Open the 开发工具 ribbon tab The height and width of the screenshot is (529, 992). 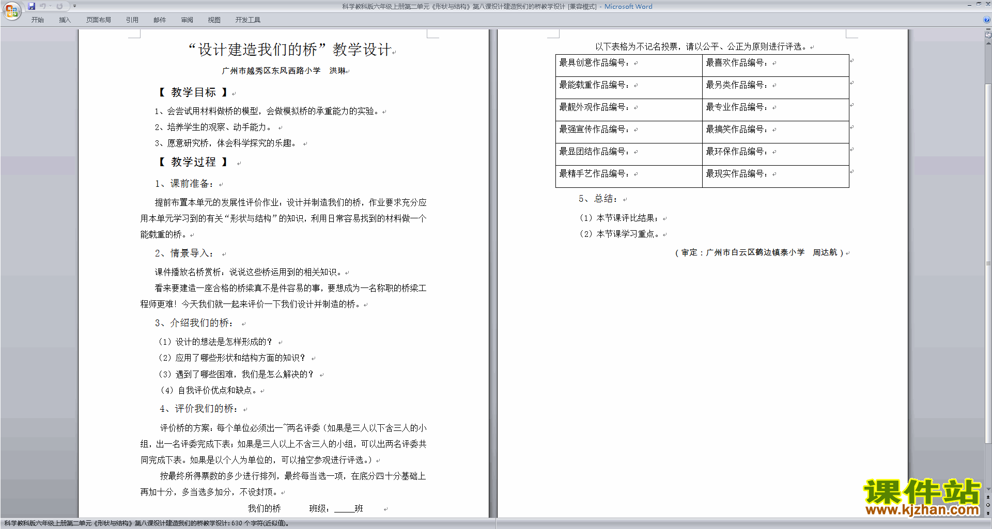[x=248, y=20]
